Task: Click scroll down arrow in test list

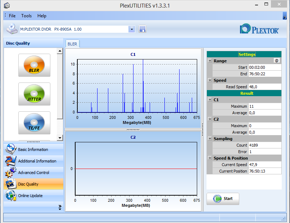Action: click(x=60, y=138)
